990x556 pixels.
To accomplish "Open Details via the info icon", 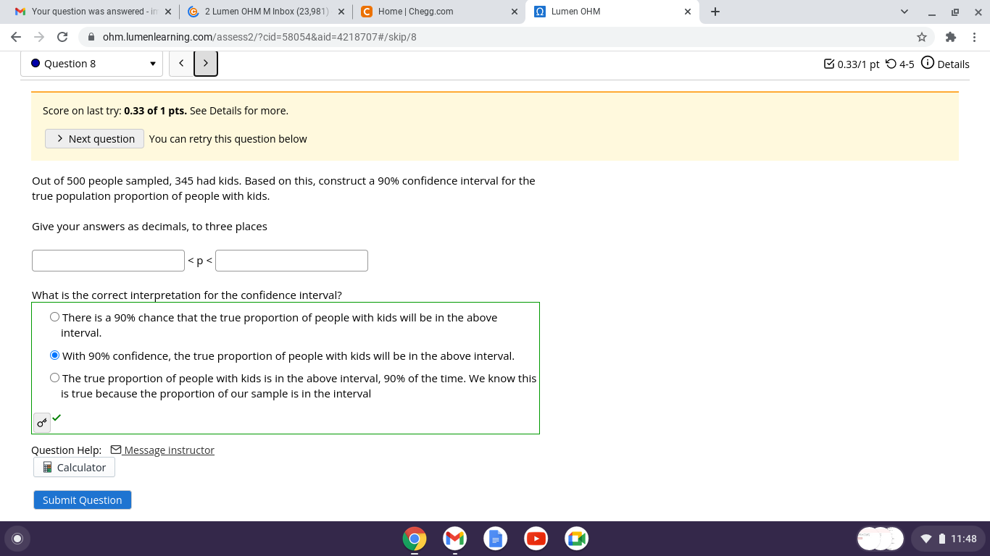I will coord(928,64).
